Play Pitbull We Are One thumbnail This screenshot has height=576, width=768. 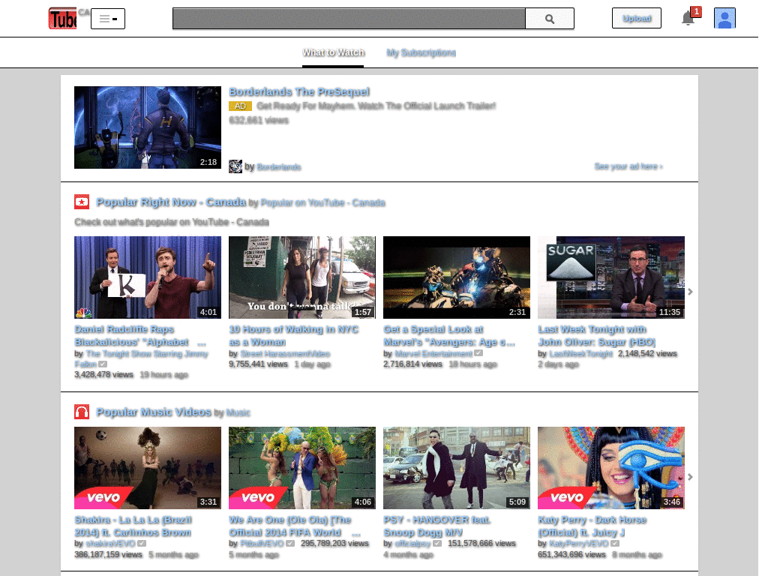[x=302, y=468]
